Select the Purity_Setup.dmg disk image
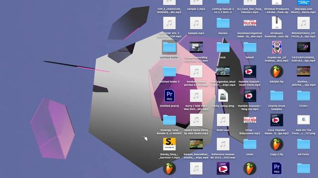 click(223, 96)
